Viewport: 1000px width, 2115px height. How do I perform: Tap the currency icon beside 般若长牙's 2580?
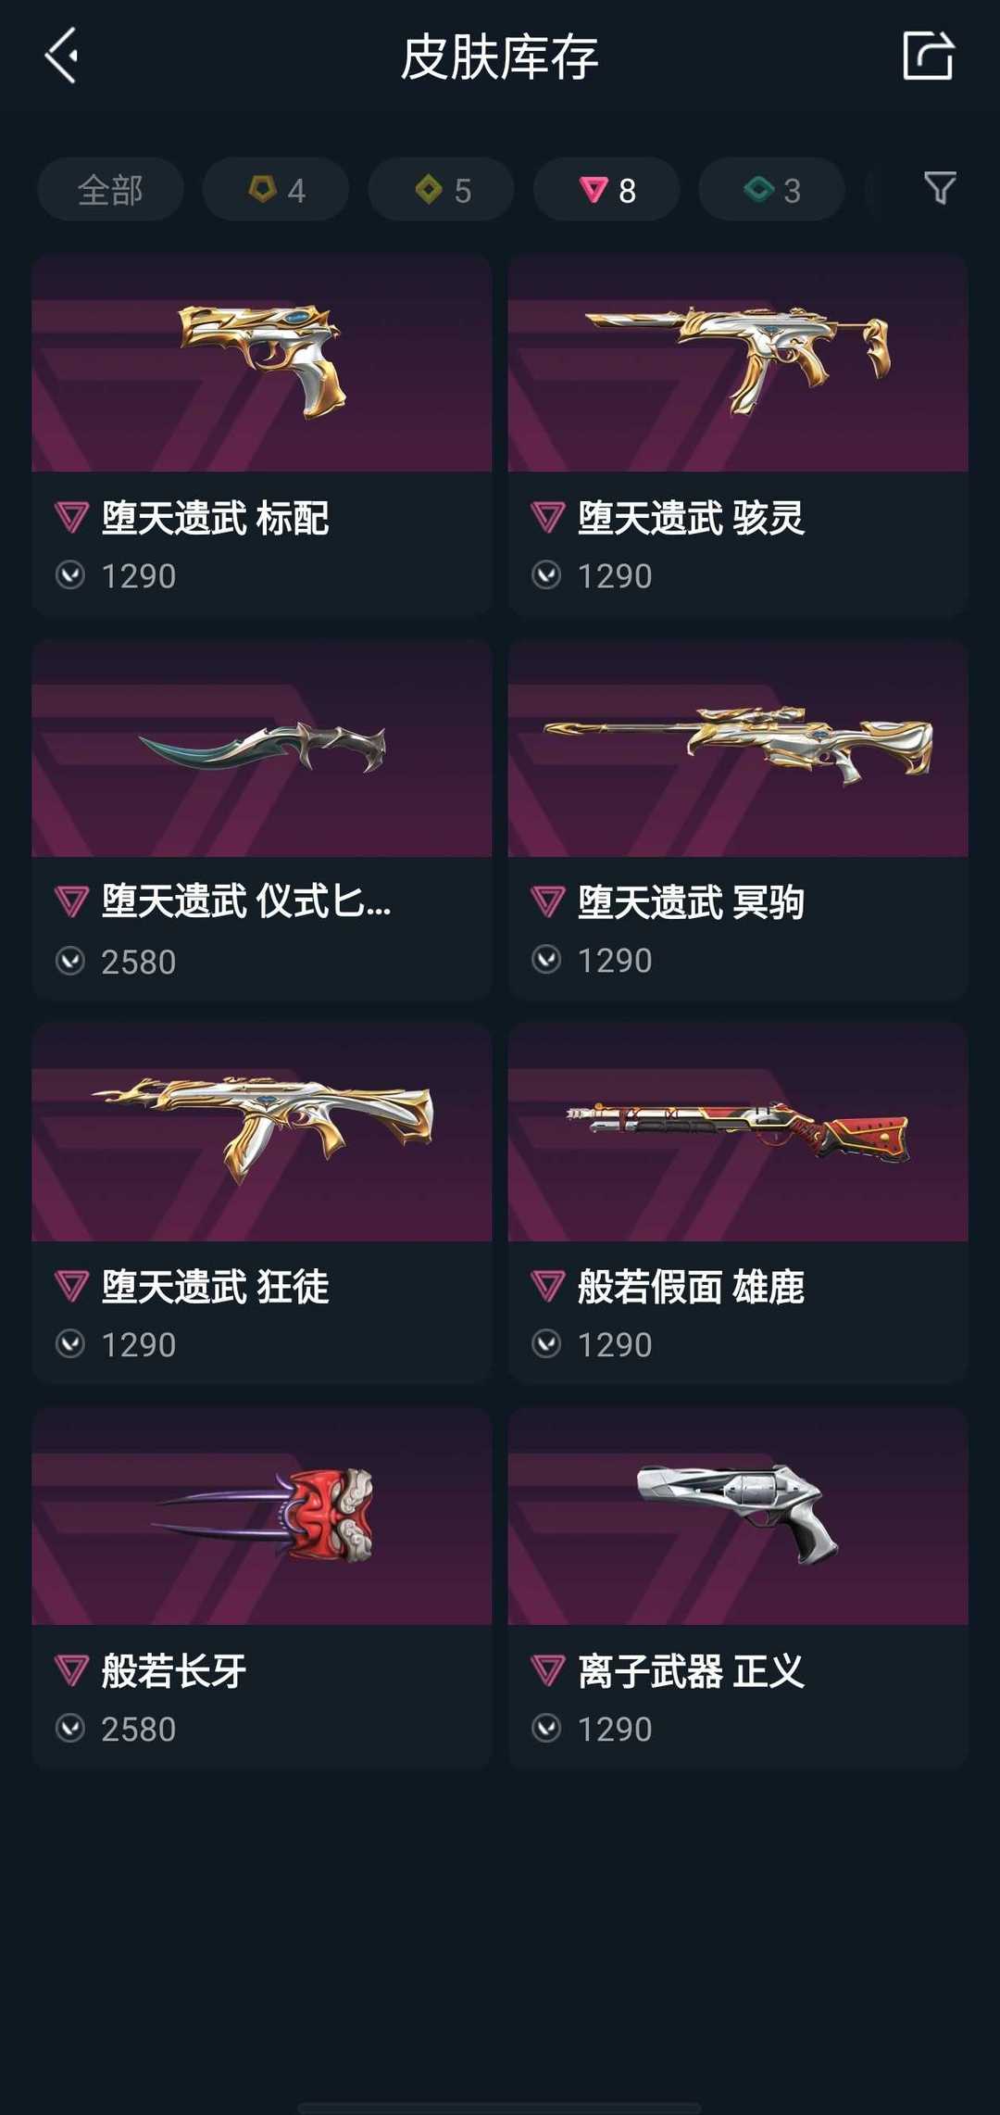pos(70,1729)
